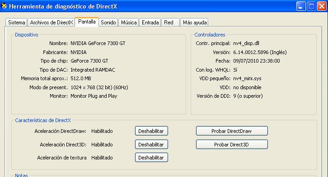Open the Archivos de DirectX tab
Image resolution: width=328 pixels, height=177 pixels.
51,23
